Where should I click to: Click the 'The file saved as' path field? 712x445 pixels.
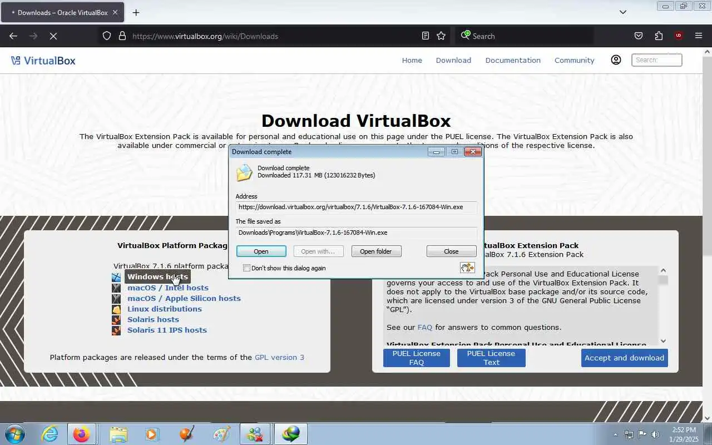point(357,233)
